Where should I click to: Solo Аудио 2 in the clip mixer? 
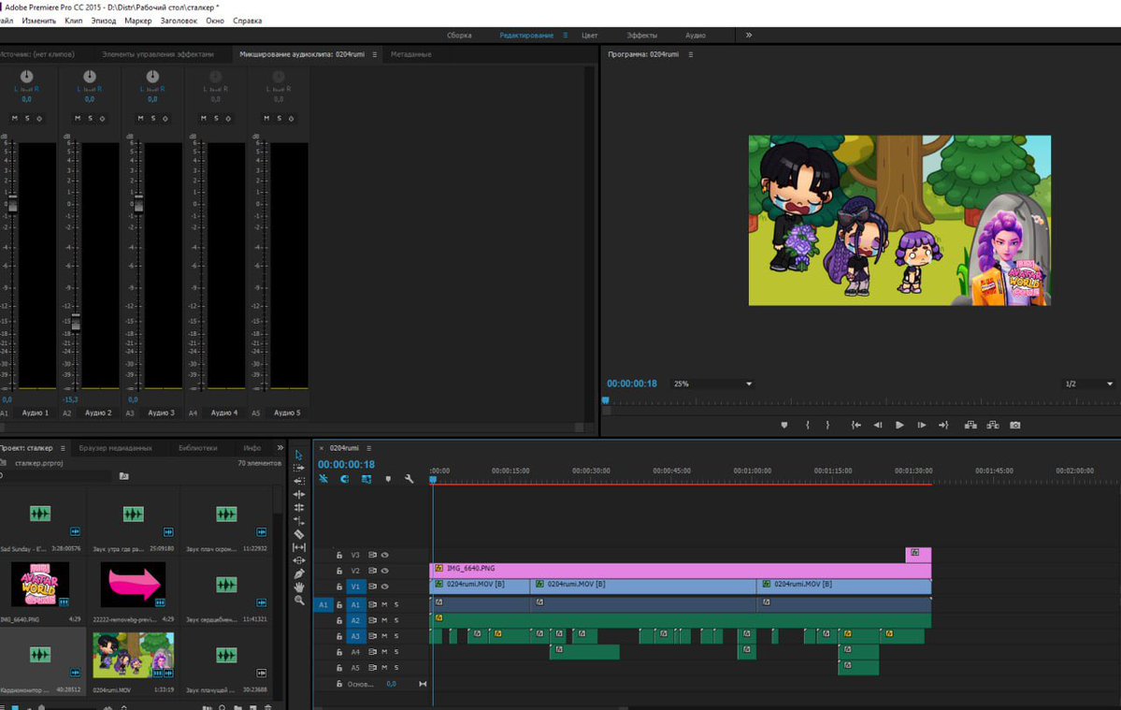(90, 118)
